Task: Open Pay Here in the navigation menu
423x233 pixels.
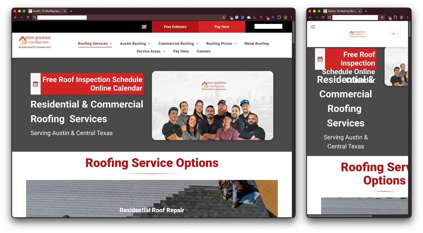Action: pos(181,51)
